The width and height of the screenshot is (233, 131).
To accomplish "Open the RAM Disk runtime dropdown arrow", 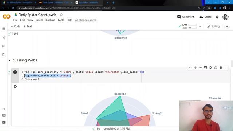I will [200, 27].
